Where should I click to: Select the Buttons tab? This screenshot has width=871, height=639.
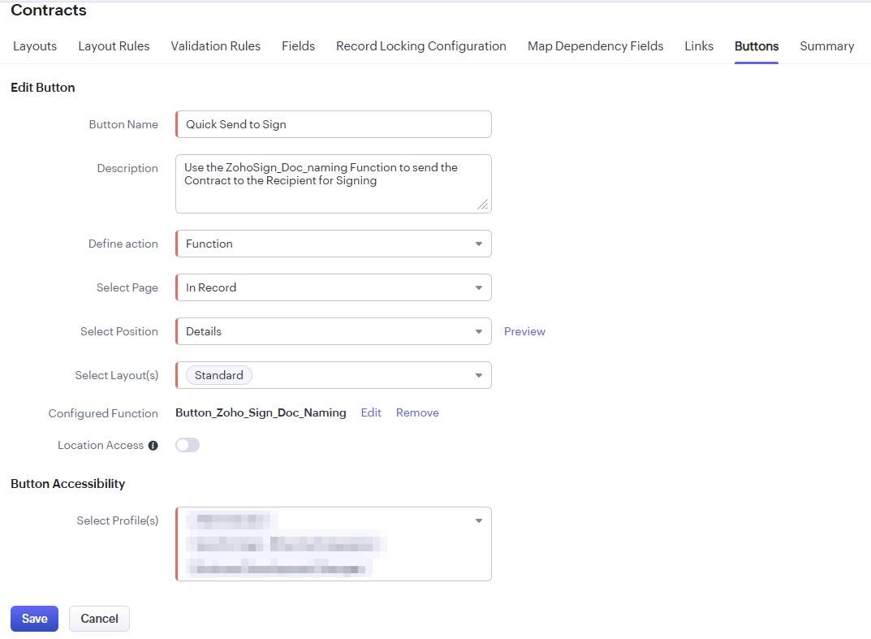[757, 46]
